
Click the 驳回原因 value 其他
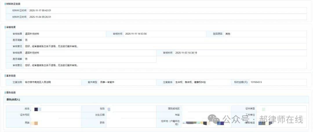[228, 34]
